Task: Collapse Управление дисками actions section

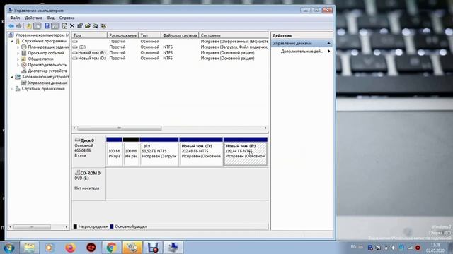Action: click(328, 43)
